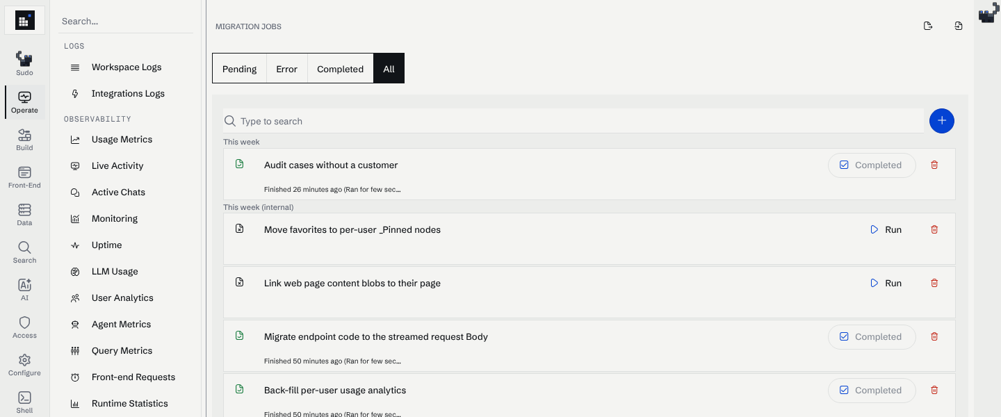Click the file icon of Move favorites job
Image resolution: width=1001 pixels, height=417 pixels.
(x=240, y=228)
